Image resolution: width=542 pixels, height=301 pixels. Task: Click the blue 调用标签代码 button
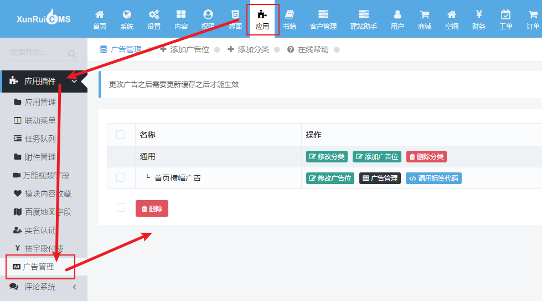[x=433, y=178]
